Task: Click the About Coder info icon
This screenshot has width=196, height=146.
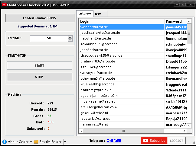Action: [4, 141]
